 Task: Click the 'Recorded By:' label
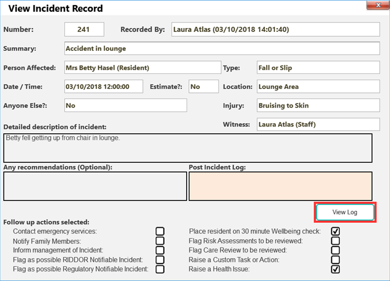coord(142,30)
